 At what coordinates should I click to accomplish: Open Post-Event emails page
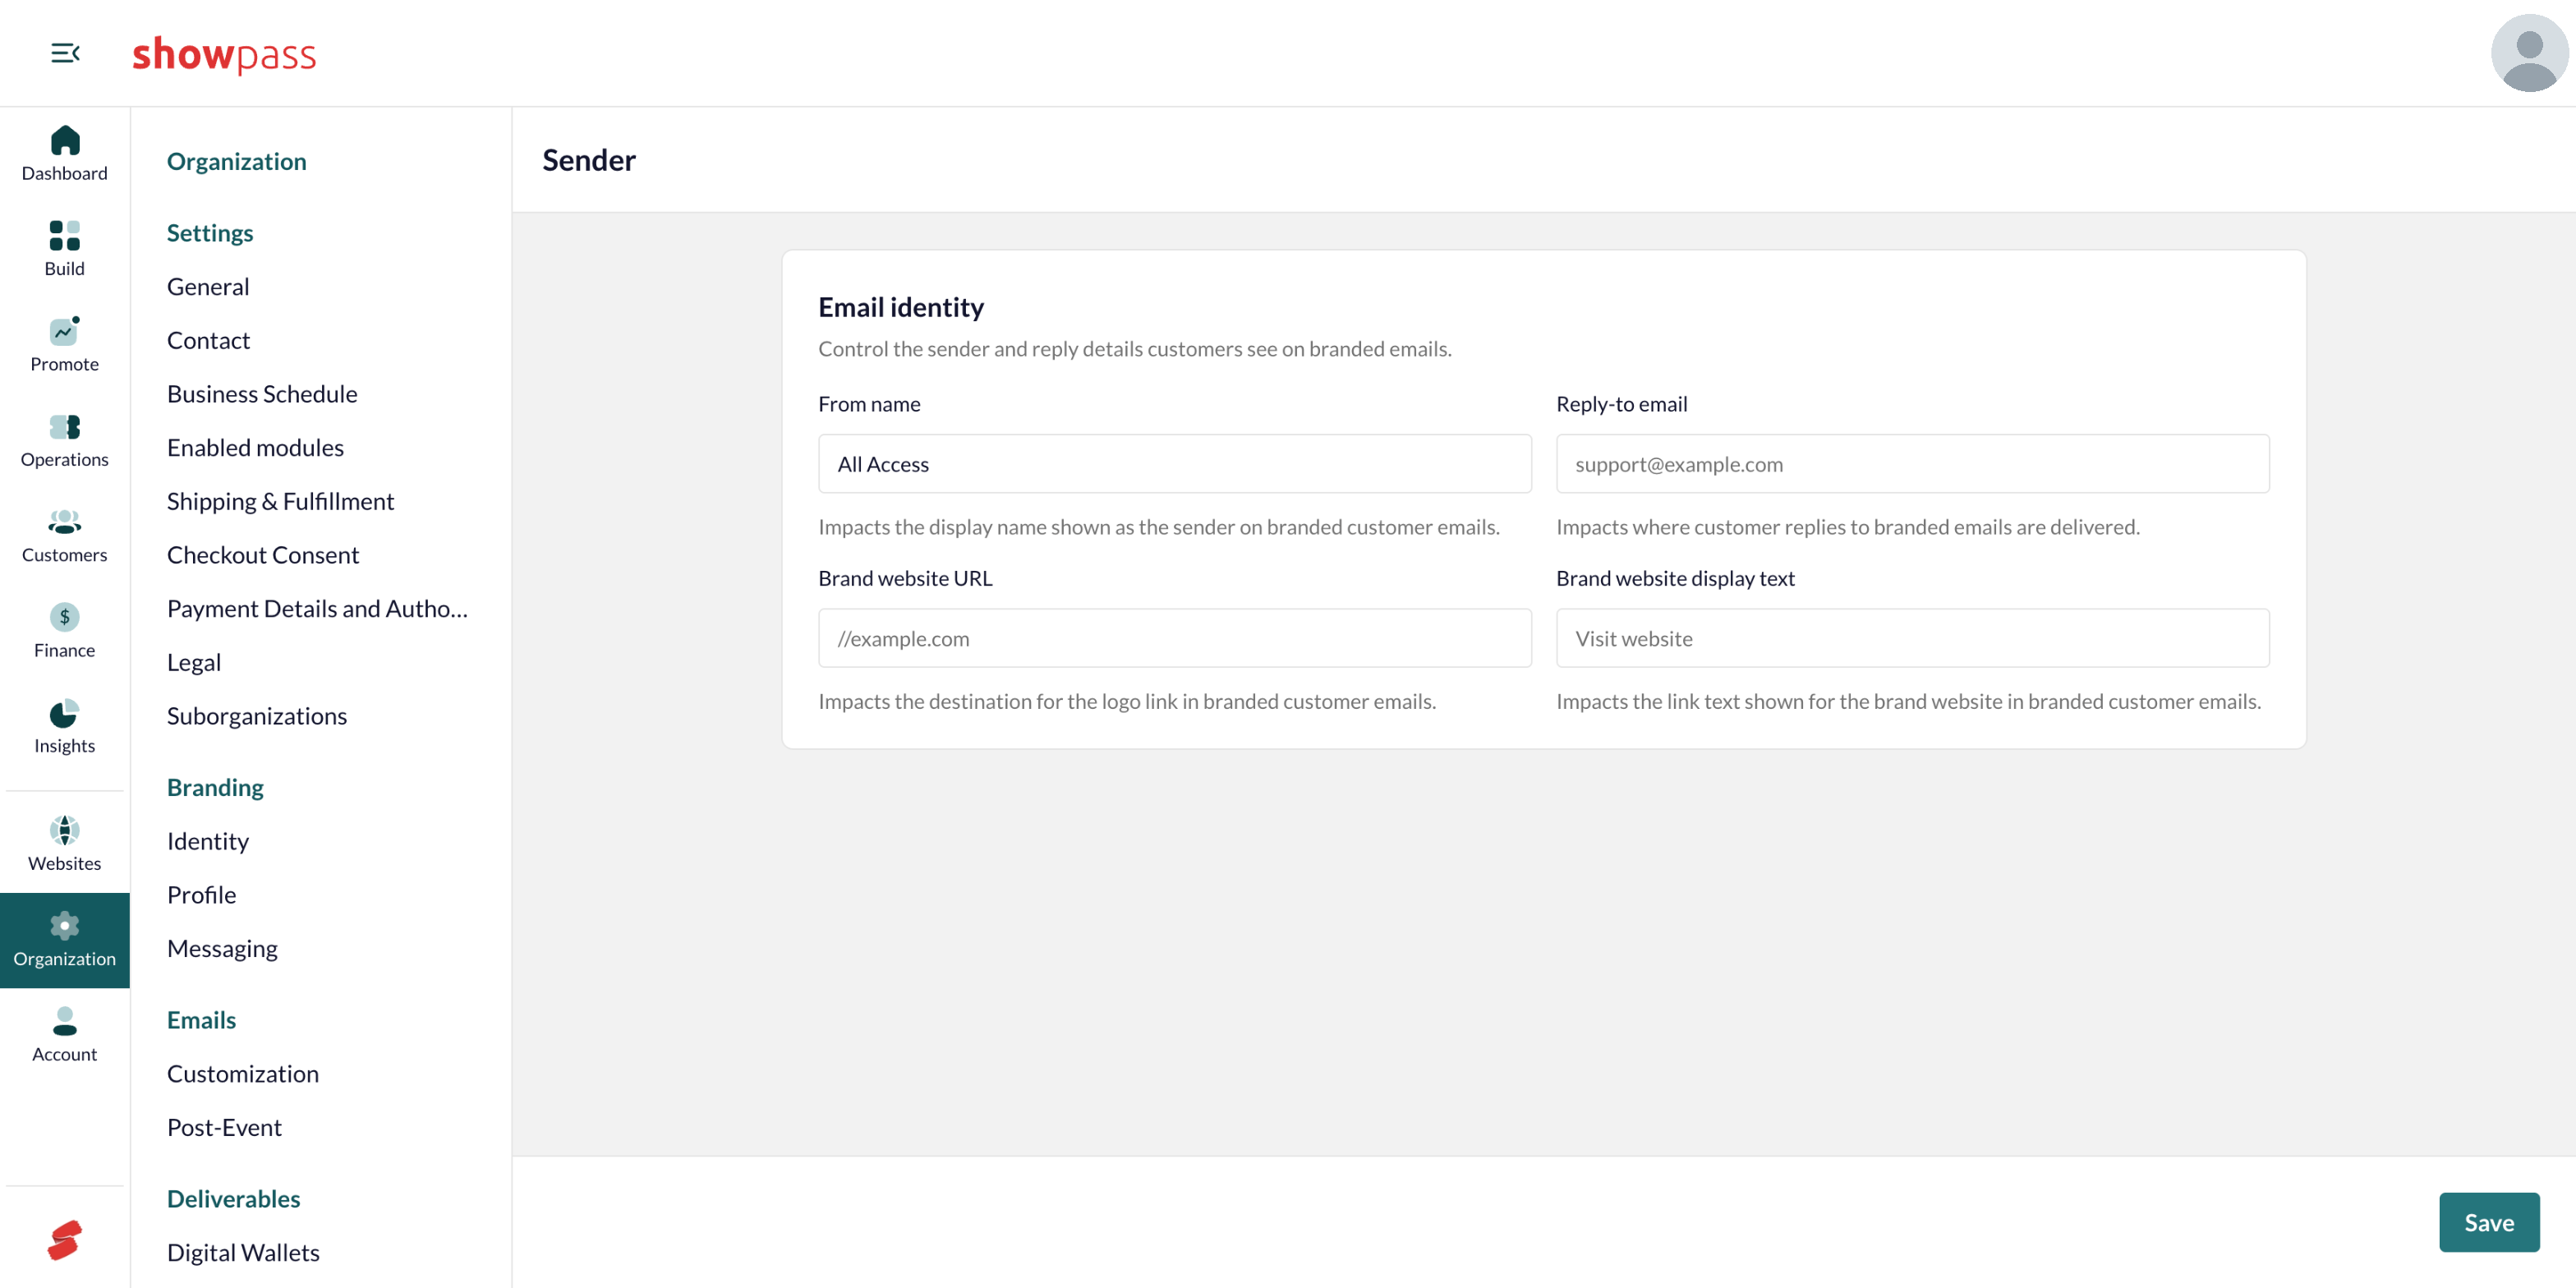[224, 1128]
